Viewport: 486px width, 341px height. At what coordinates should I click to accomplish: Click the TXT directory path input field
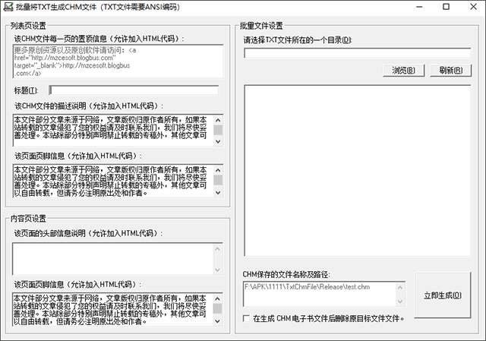358,53
